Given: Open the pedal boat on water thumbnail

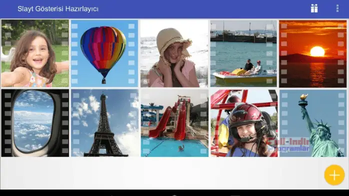Looking at the screenshot, I should point(243,53).
